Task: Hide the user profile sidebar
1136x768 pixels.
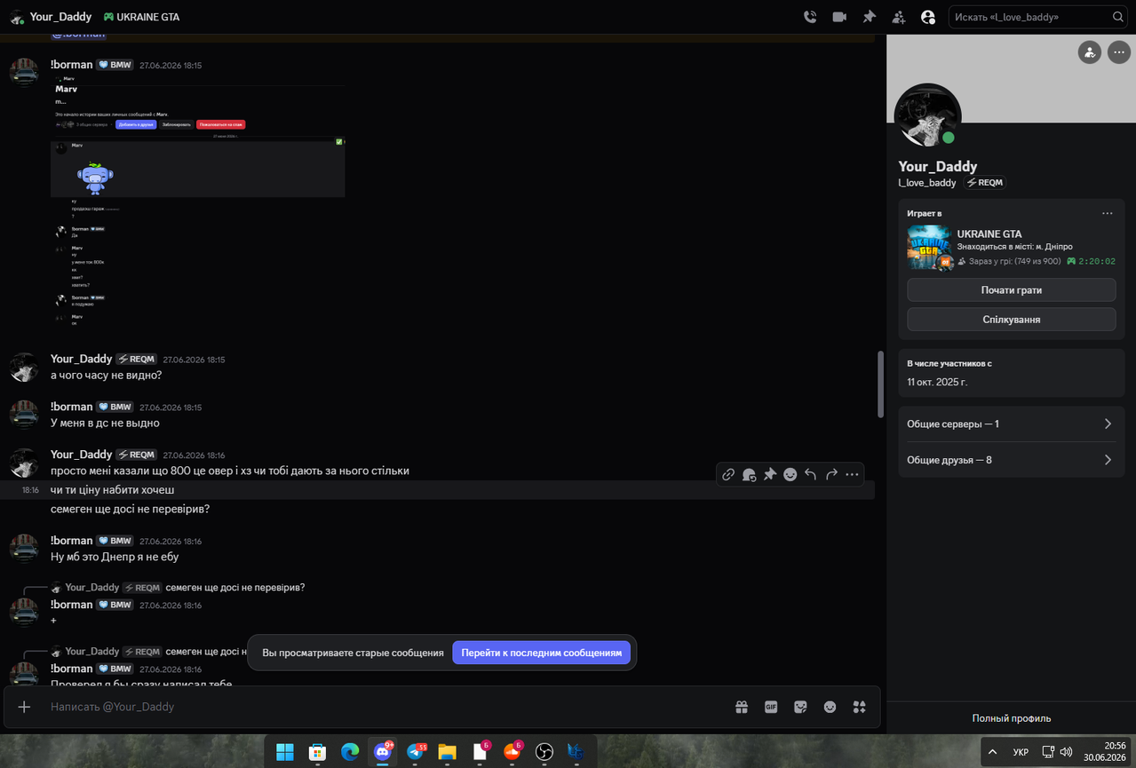Action: click(x=928, y=17)
